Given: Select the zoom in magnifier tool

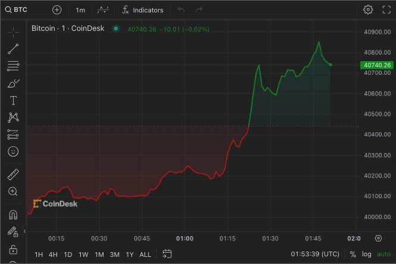Looking at the screenshot, I should 13,192.
